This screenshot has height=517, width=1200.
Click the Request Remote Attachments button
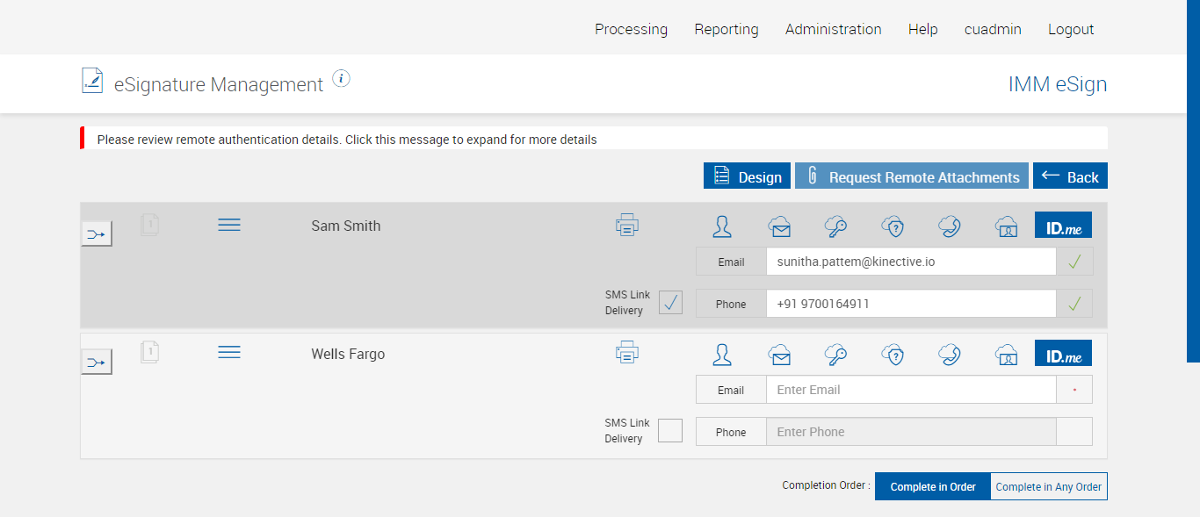(912, 176)
